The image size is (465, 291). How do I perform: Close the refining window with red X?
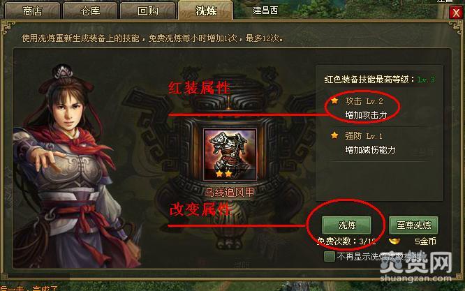(x=456, y=13)
